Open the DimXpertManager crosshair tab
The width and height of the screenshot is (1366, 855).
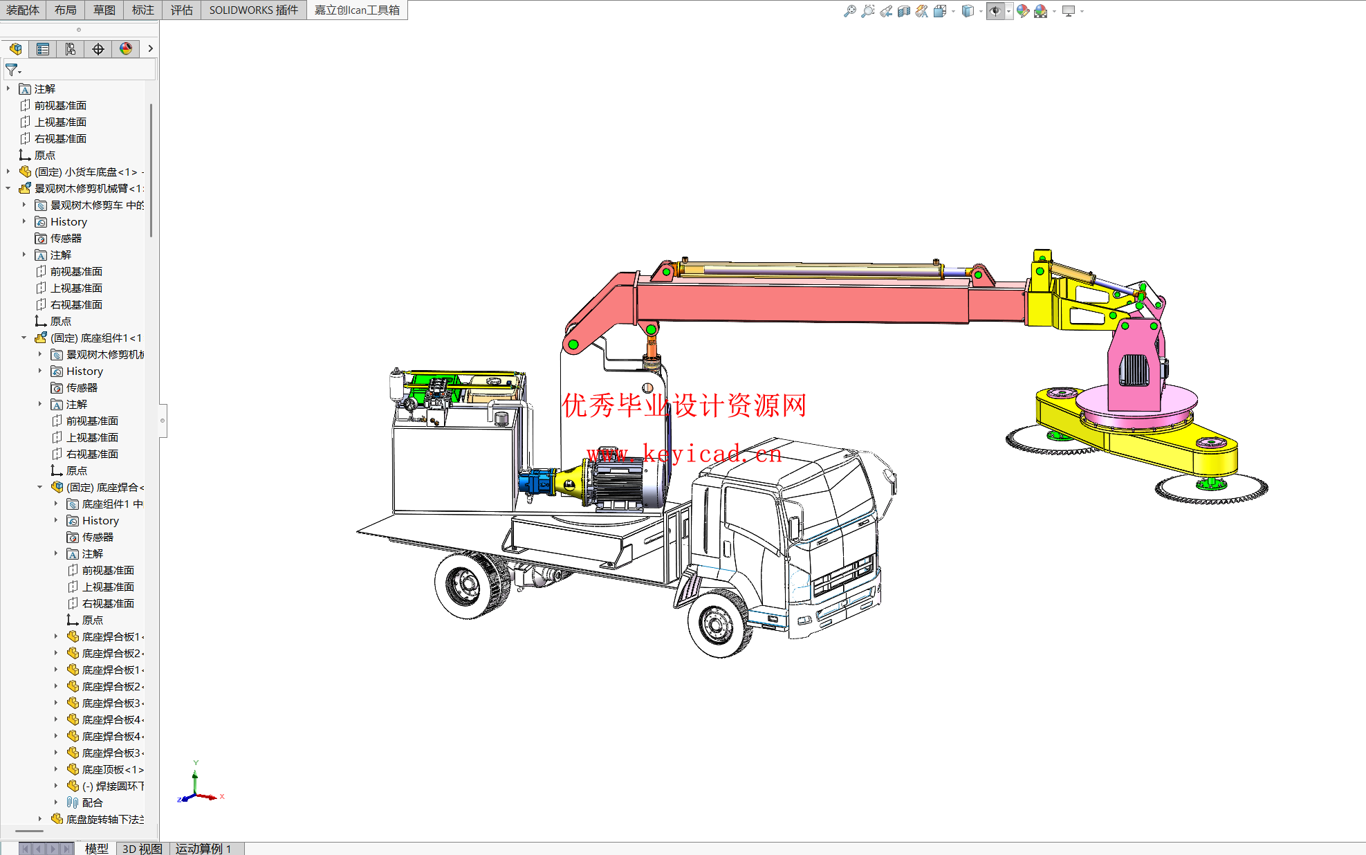click(x=98, y=49)
